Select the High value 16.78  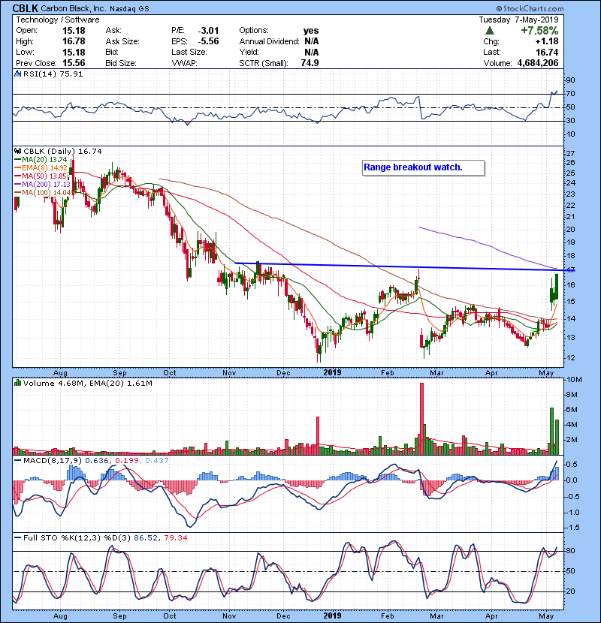click(x=74, y=41)
